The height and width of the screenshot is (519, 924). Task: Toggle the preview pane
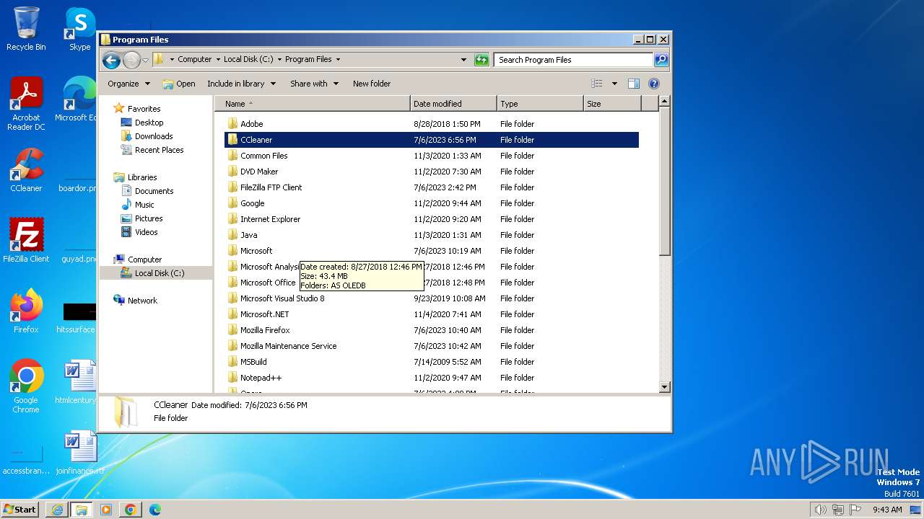click(634, 84)
